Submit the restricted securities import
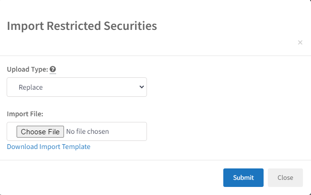The width and height of the screenshot is (311, 195). click(x=243, y=178)
